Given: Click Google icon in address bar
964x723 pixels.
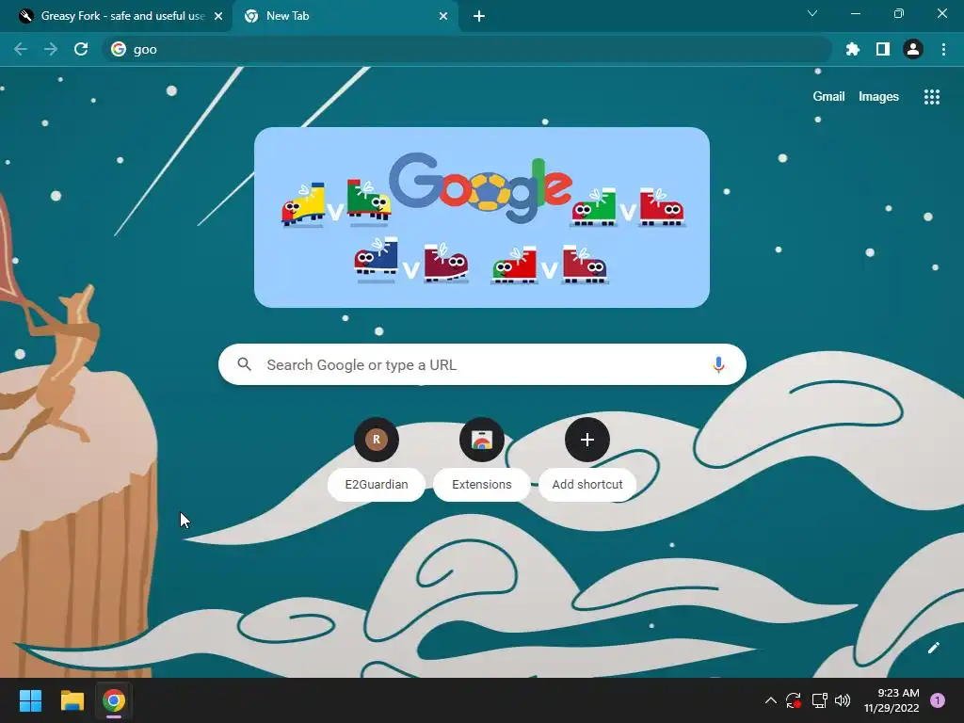Looking at the screenshot, I should pyautogui.click(x=119, y=49).
